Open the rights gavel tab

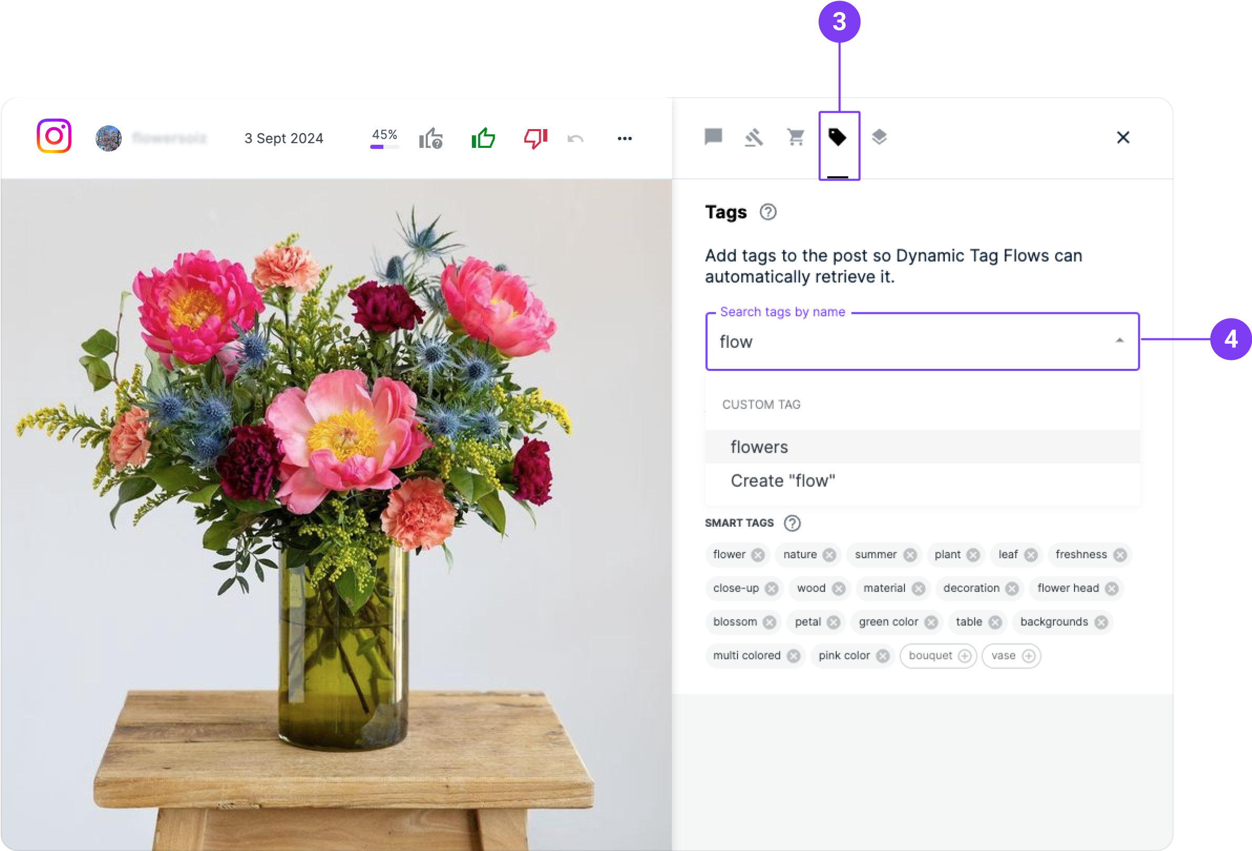pyautogui.click(x=754, y=137)
